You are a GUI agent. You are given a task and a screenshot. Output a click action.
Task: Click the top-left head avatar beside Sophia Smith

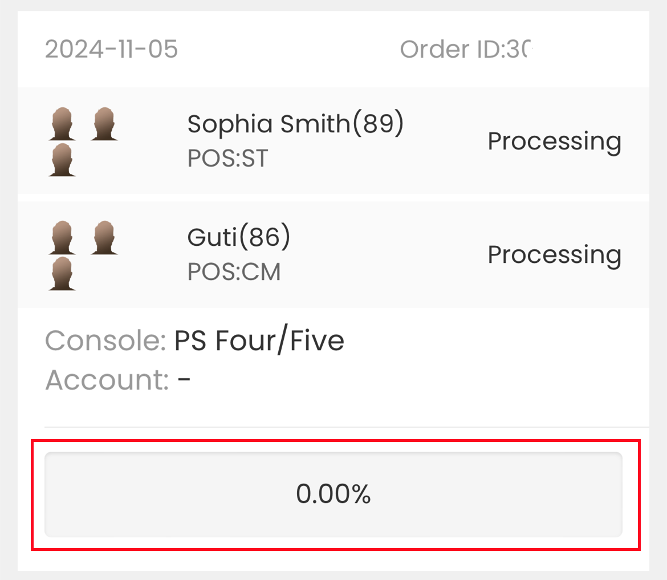62,125
